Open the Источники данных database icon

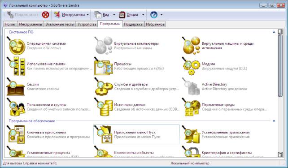click(x=104, y=107)
